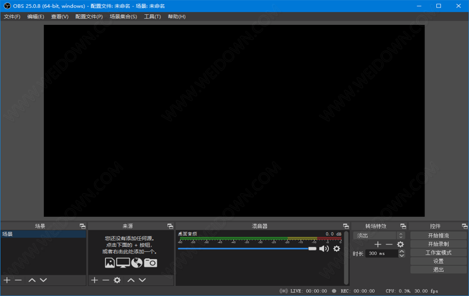The height and width of the screenshot is (296, 469).
Task: Open the 配置文件(P) menu
Action: click(89, 17)
